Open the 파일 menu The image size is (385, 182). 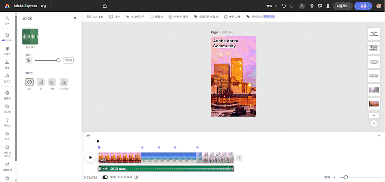[x=43, y=6]
